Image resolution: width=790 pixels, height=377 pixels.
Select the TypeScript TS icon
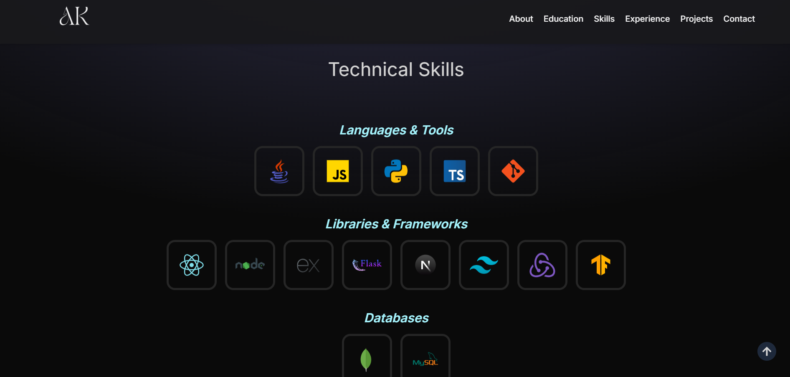(x=455, y=171)
